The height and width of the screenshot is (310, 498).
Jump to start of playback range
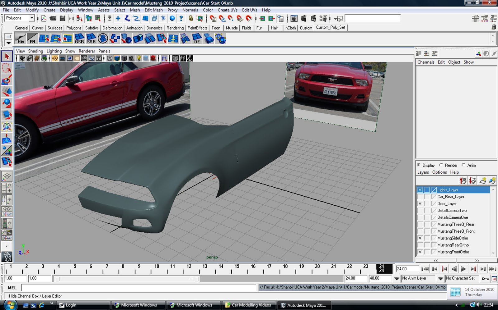pyautogui.click(x=425, y=269)
